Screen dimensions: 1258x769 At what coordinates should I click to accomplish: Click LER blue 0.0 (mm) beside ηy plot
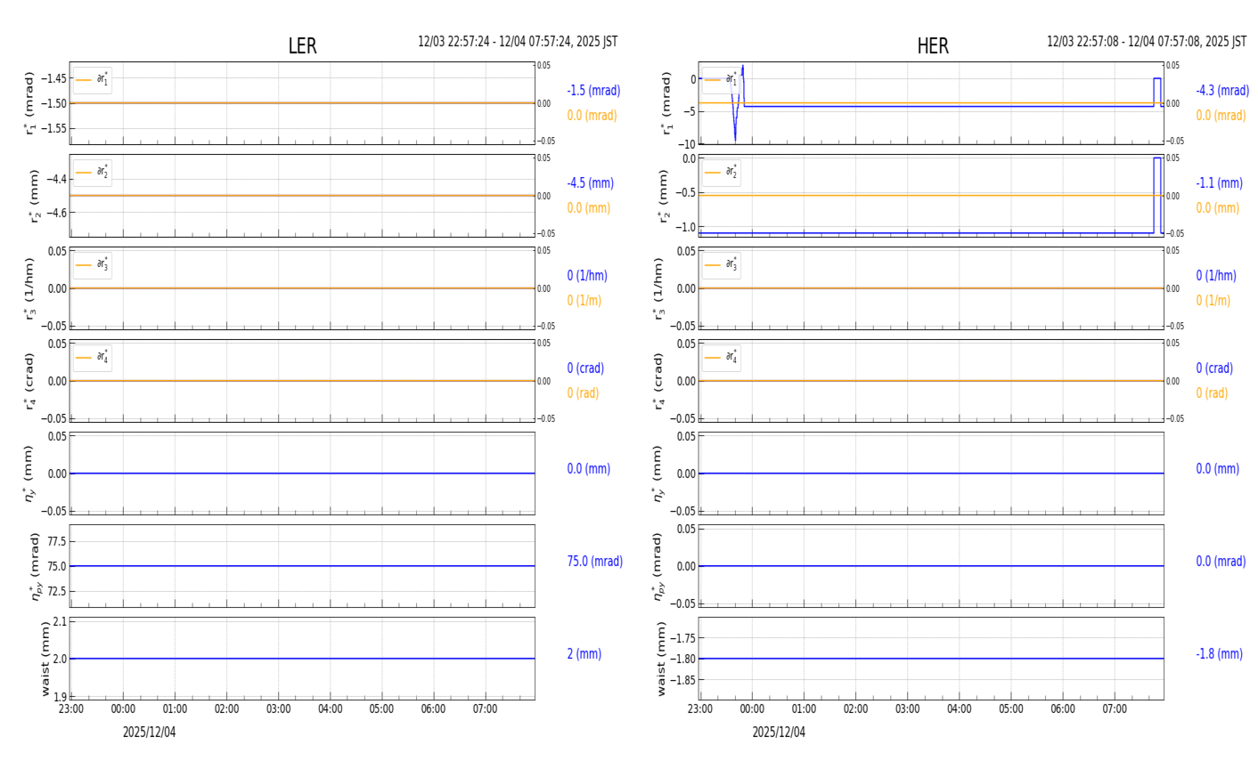point(588,469)
